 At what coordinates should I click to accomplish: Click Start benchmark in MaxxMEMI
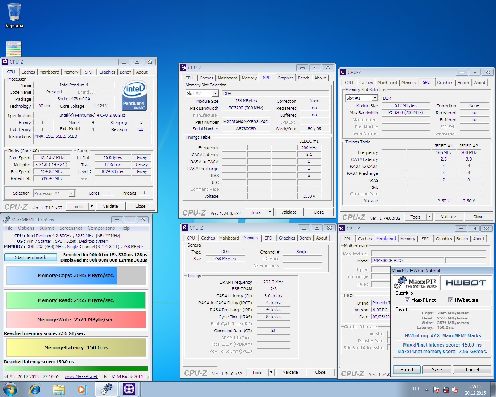coord(31,257)
